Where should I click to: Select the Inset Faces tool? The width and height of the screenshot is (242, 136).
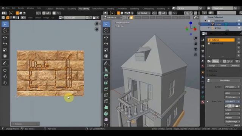click(106, 83)
